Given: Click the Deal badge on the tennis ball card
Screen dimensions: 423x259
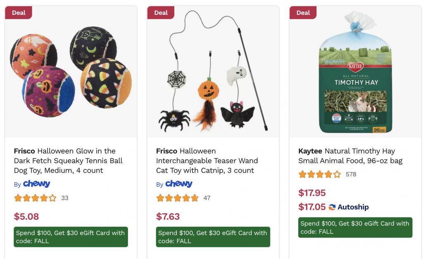Looking at the screenshot, I should click(19, 13).
